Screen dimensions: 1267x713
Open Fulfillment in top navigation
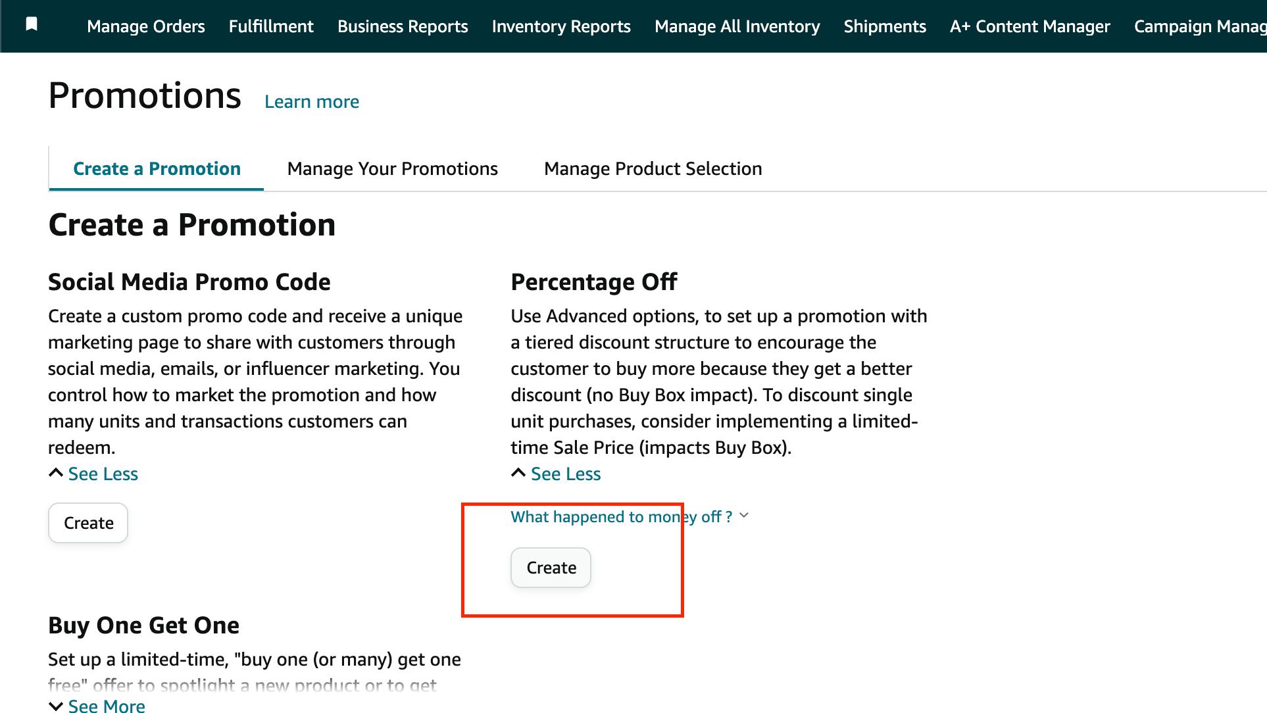271,26
